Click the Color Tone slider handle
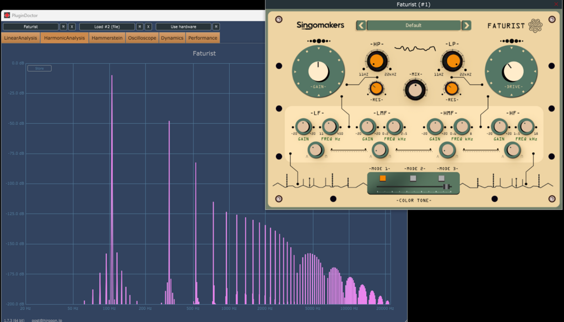564x322 pixels. pyautogui.click(x=446, y=187)
